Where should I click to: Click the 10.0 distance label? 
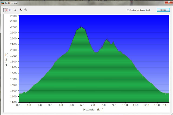point(125,105)
